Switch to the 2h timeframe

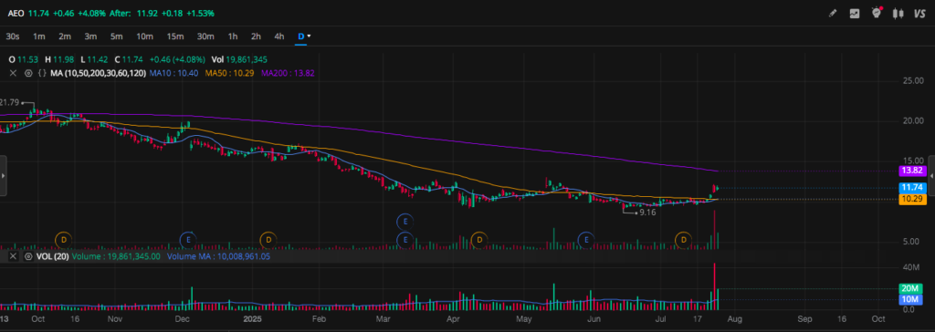tap(256, 36)
